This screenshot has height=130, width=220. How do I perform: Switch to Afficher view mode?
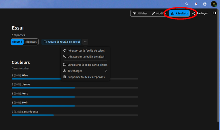click(140, 13)
